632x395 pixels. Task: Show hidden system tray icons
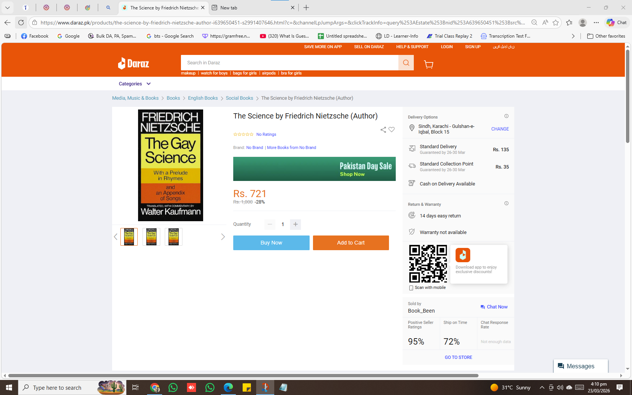[x=542, y=387]
